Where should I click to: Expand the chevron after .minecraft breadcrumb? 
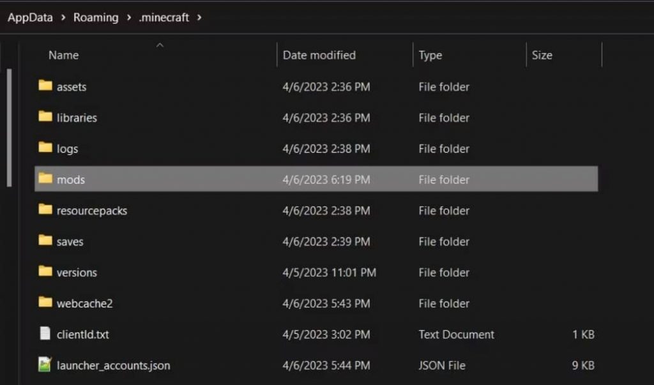(x=199, y=18)
